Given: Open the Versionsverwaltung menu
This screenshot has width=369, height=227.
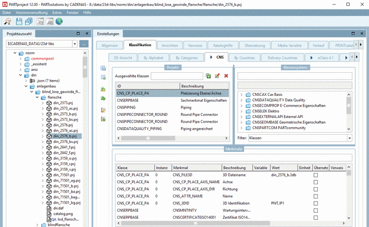Looking at the screenshot, I should 32,12.
